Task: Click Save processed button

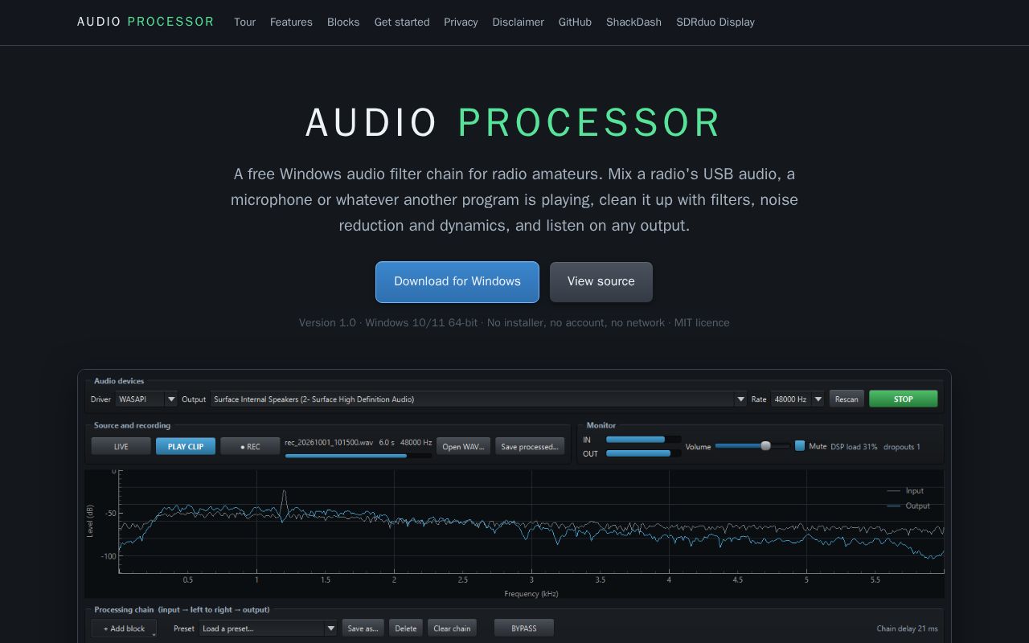Action: pos(530,446)
